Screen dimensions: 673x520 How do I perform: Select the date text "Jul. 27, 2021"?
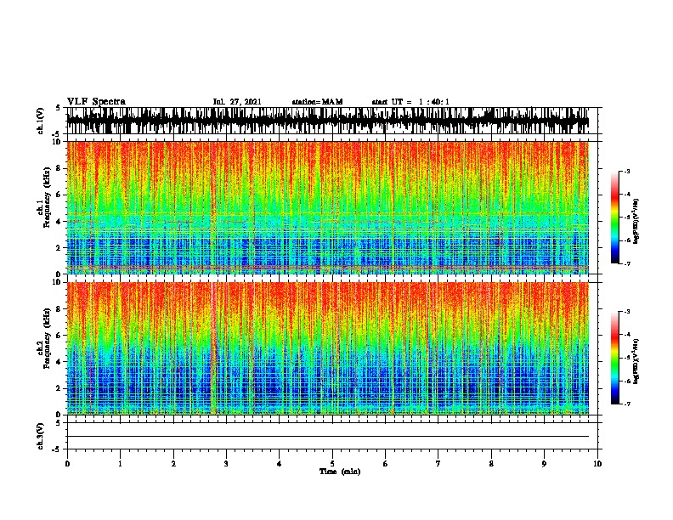(x=237, y=102)
